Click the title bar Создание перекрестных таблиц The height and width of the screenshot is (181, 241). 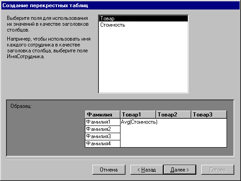(120, 5)
